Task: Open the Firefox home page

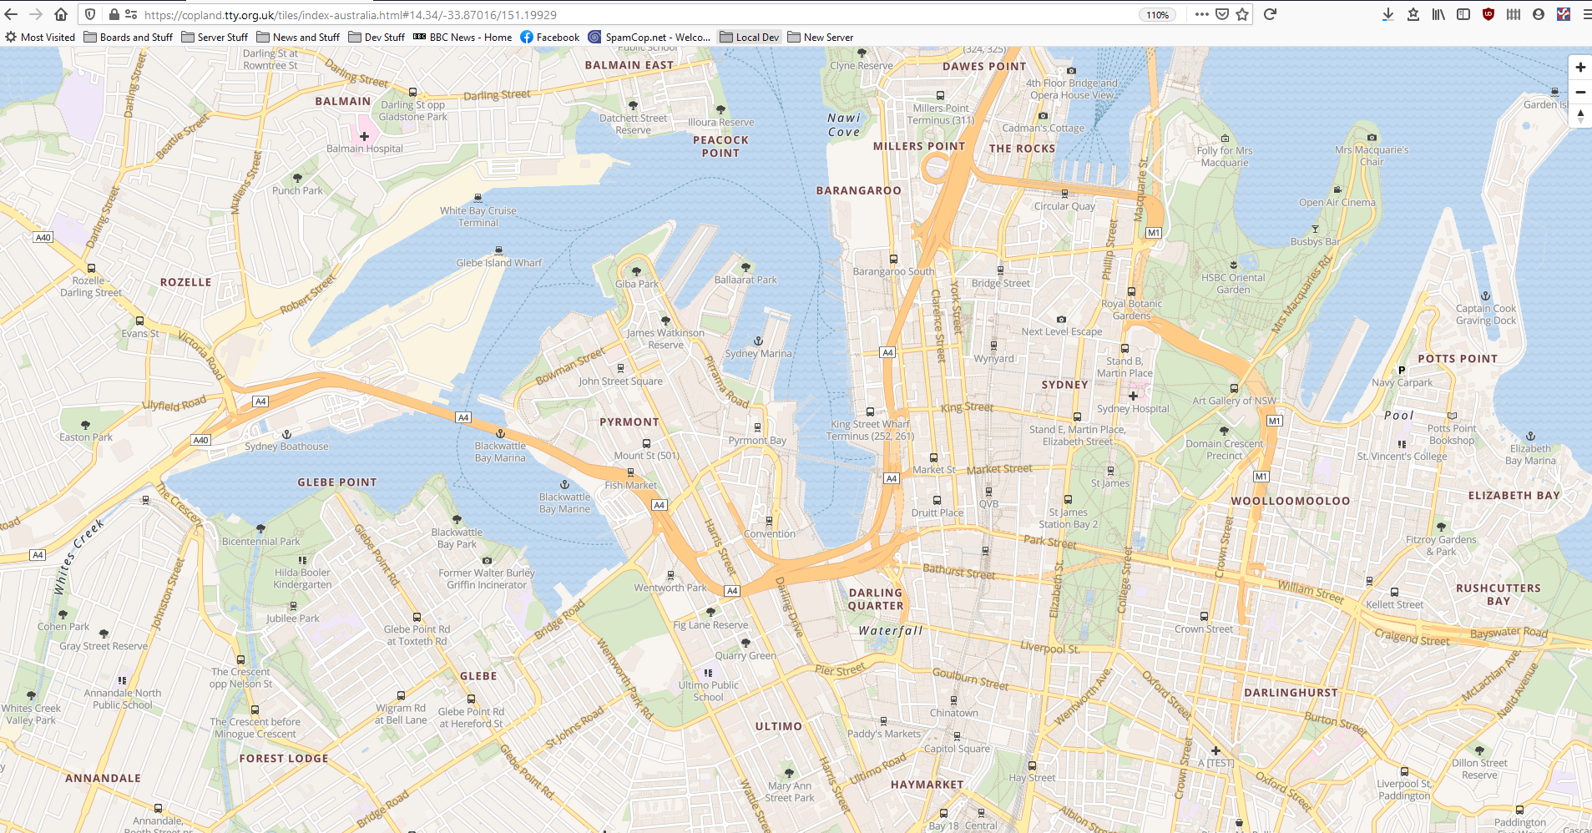Action: click(x=61, y=14)
